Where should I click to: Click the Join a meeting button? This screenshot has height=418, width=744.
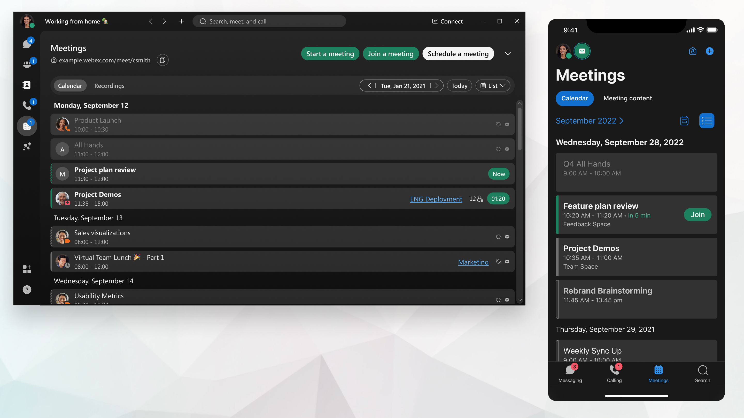point(390,53)
